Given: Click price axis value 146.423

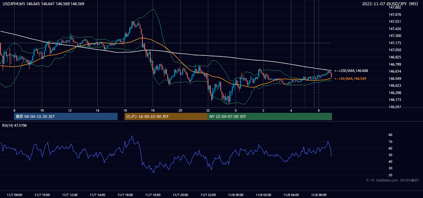Looking at the screenshot, I should (395, 85).
